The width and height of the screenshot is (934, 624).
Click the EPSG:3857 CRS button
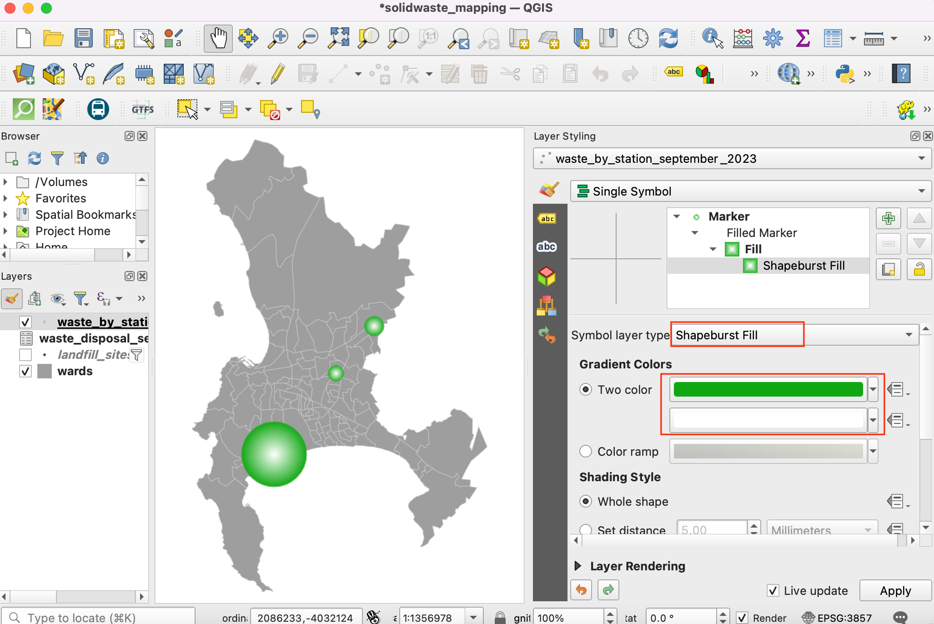[x=837, y=618]
